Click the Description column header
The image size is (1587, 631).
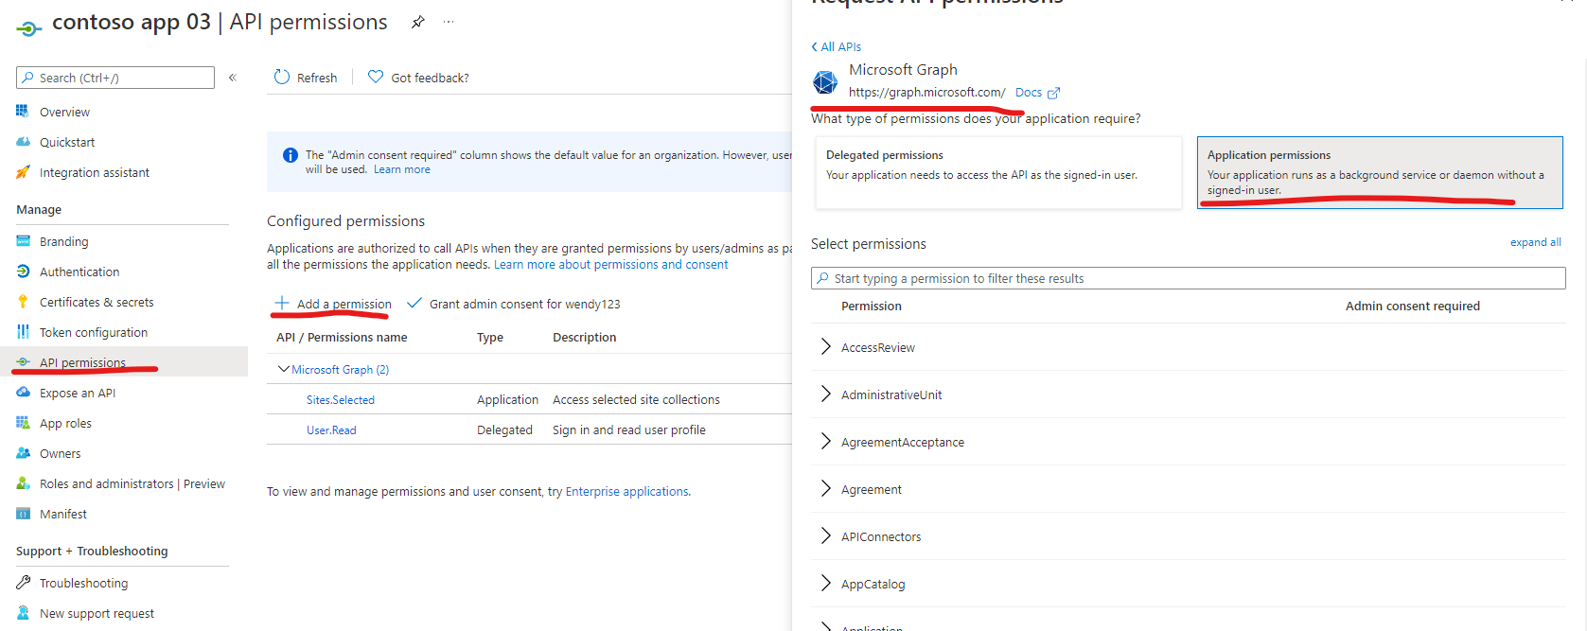tap(585, 338)
